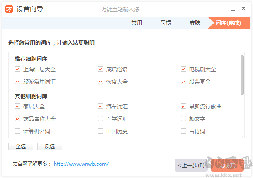The height and width of the screenshot is (178, 253).
Task: Click the 设置向导 window title
Action: [30, 9]
